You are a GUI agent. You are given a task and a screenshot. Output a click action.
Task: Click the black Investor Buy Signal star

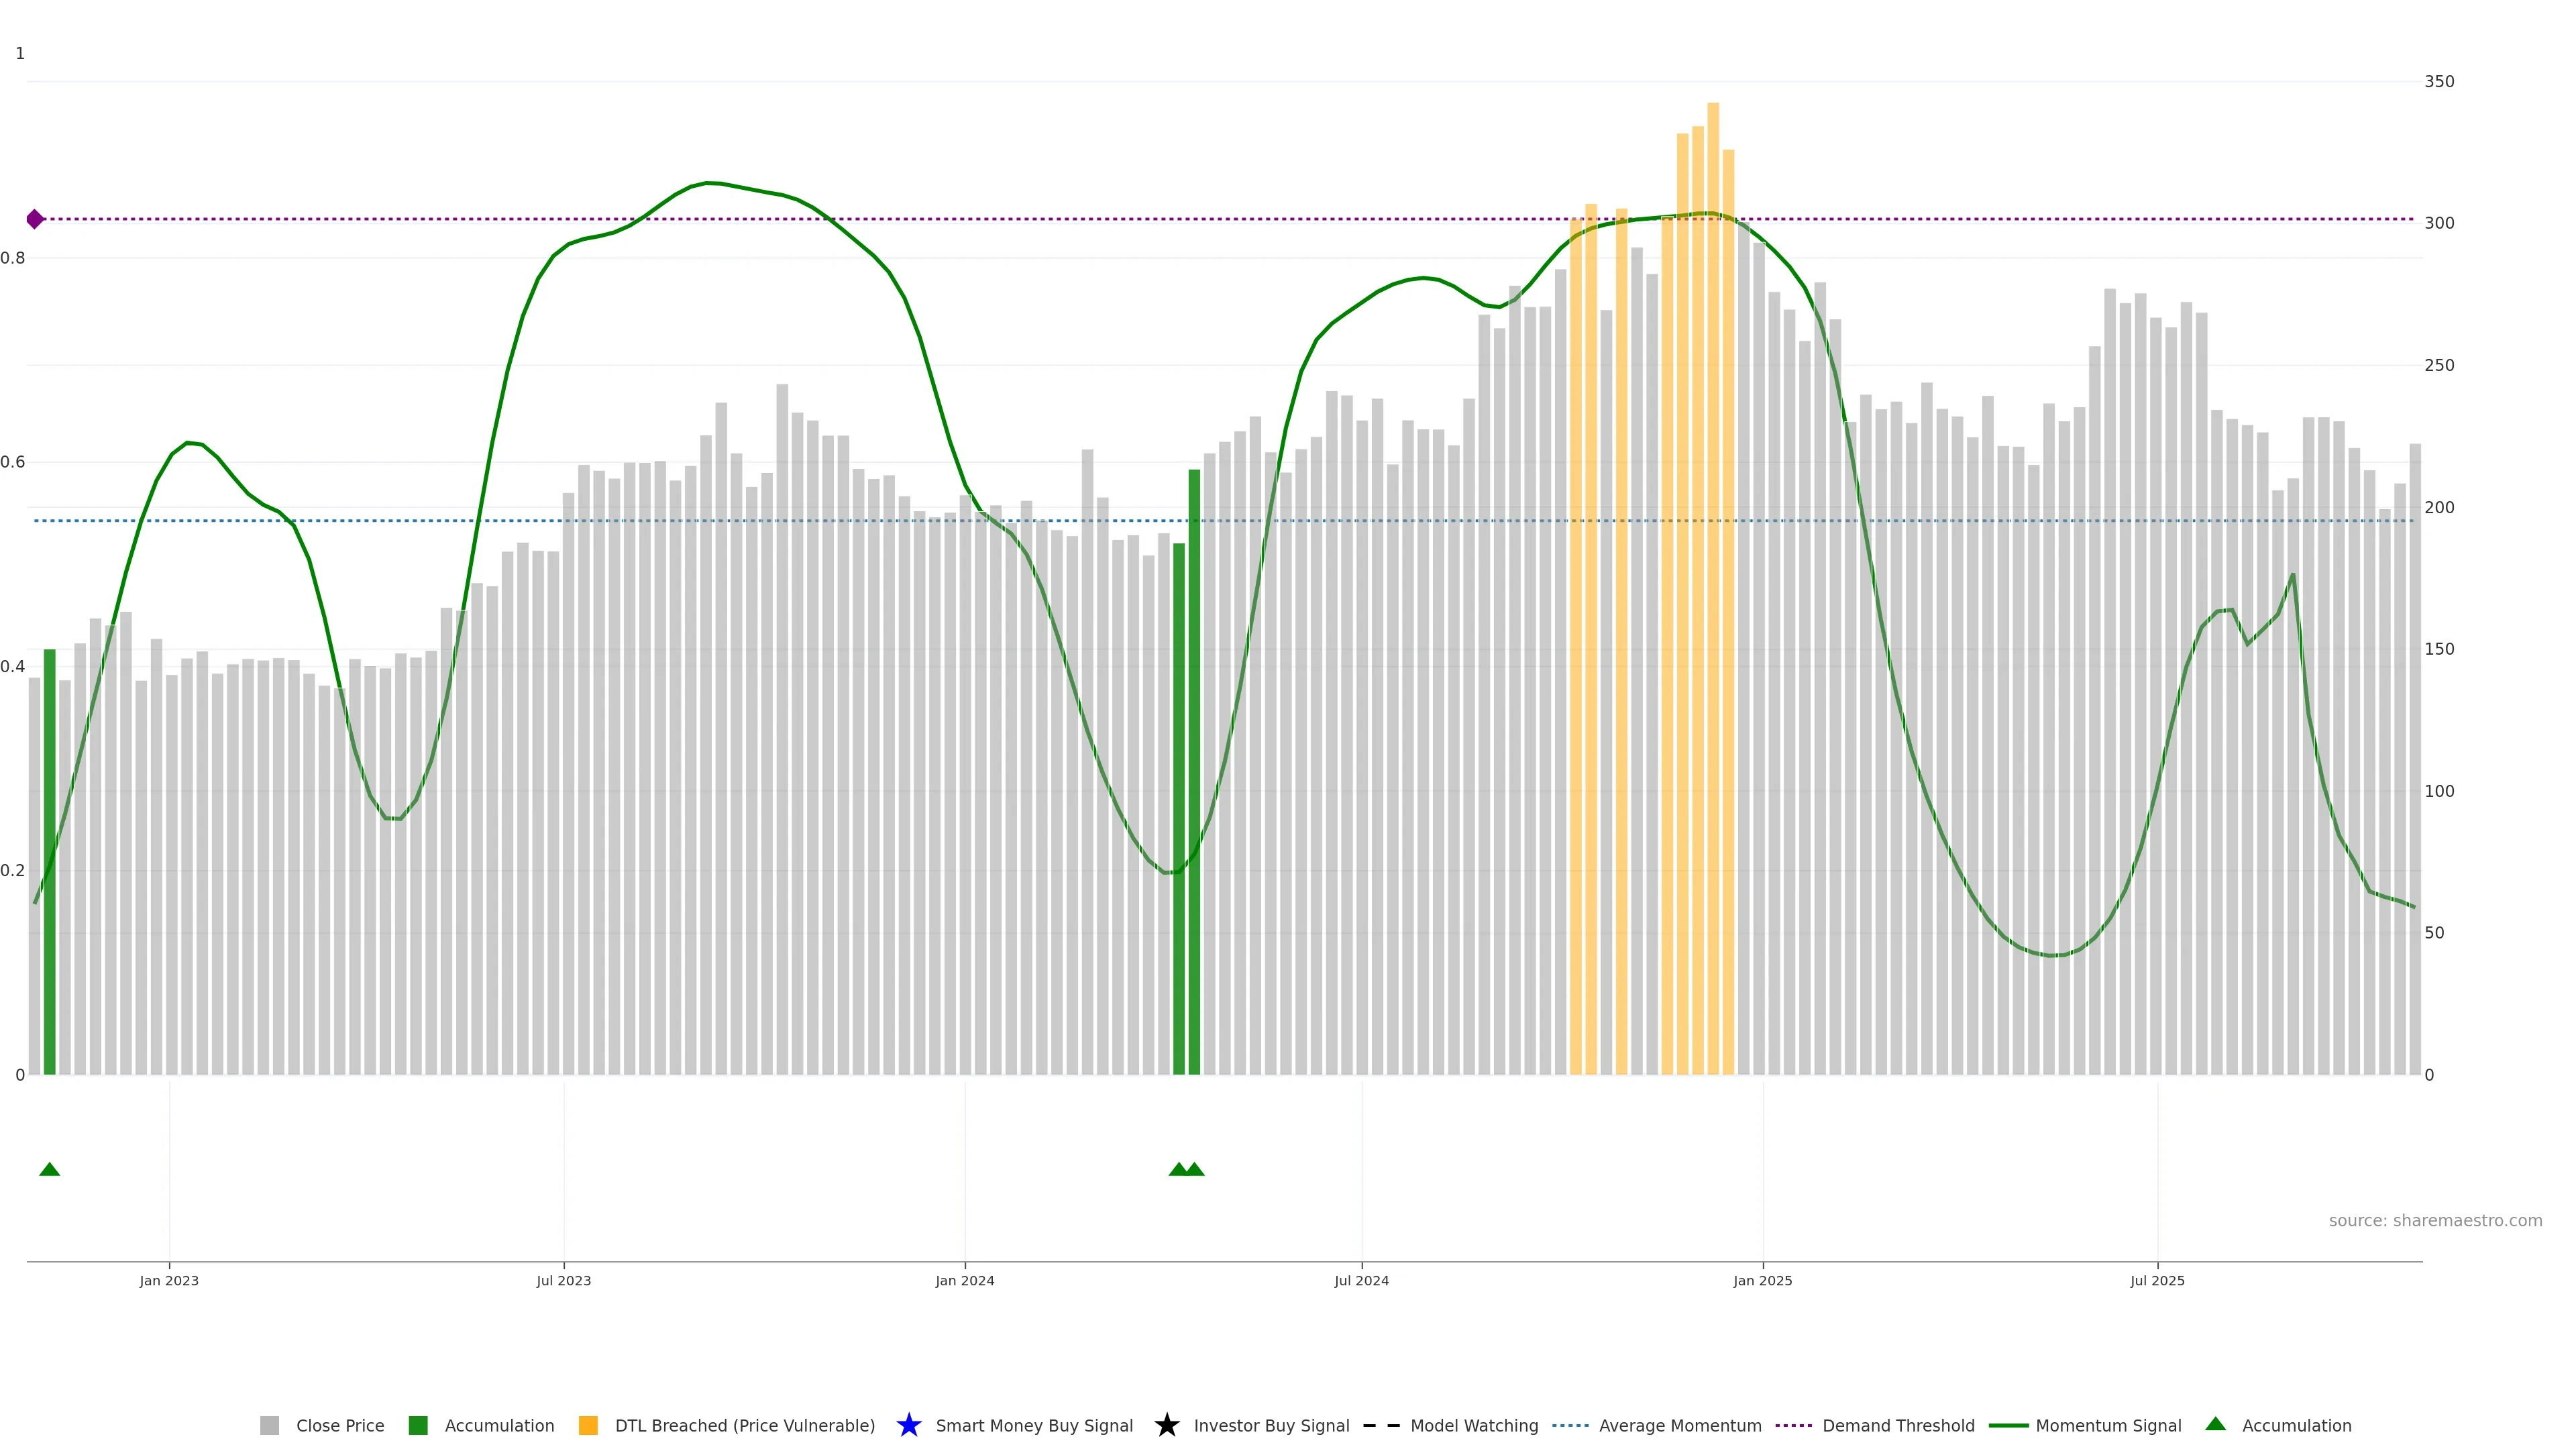tap(1166, 1425)
